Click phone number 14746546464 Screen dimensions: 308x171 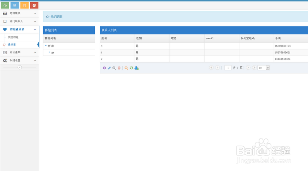tap(283, 59)
